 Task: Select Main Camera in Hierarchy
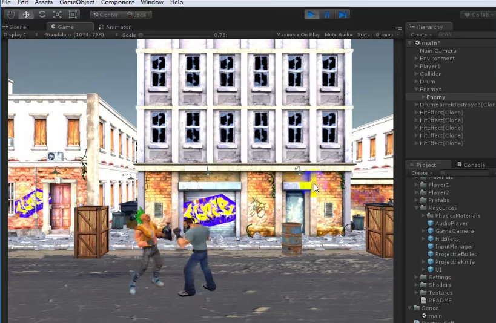[438, 51]
